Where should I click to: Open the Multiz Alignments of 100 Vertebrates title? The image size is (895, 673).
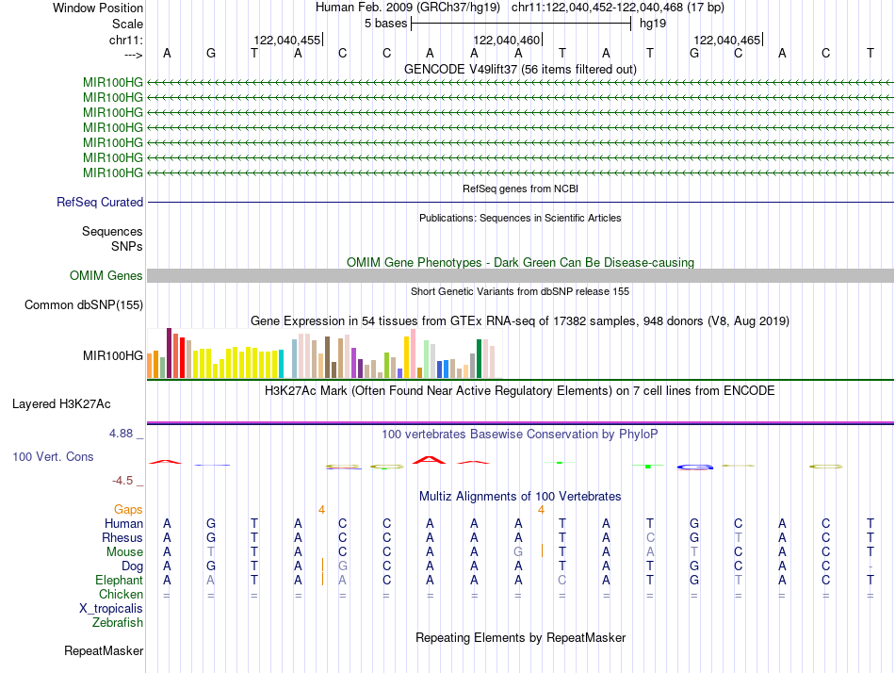[520, 497]
